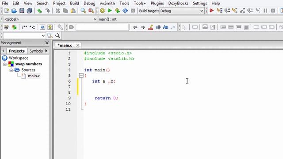Paste from clipboard icon
The width and height of the screenshot is (283, 159).
pyautogui.click(x=73, y=11)
